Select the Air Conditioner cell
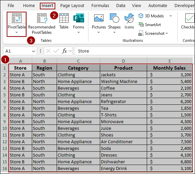 pos(123,142)
